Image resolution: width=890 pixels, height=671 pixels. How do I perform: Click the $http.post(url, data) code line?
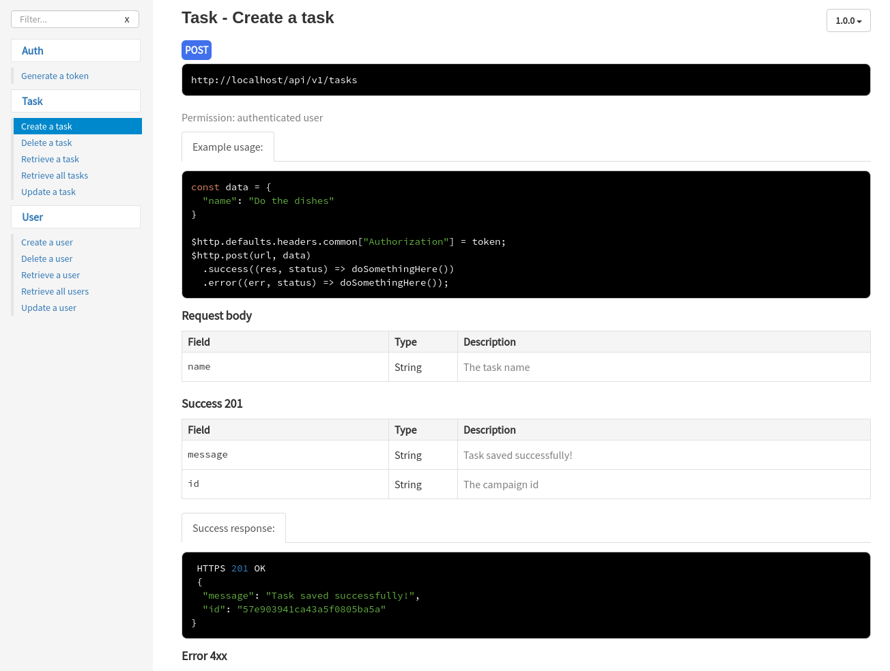pyautogui.click(x=251, y=255)
